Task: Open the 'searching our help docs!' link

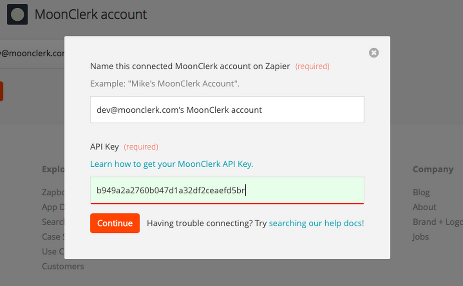Action: point(316,223)
